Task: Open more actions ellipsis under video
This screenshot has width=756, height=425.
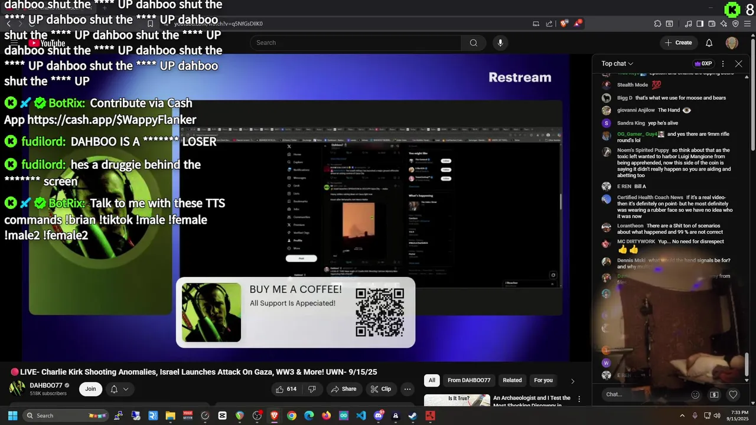Action: point(408,389)
